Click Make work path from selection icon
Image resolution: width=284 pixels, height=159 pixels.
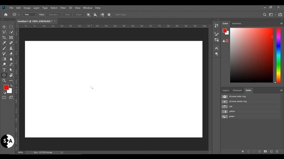(x=260, y=151)
